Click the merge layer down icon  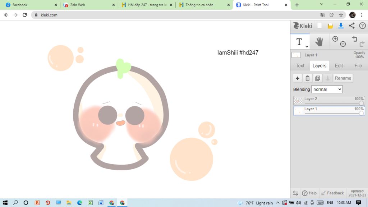coord(328,78)
